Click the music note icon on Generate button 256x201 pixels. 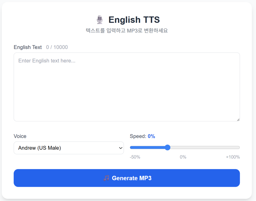(x=106, y=178)
